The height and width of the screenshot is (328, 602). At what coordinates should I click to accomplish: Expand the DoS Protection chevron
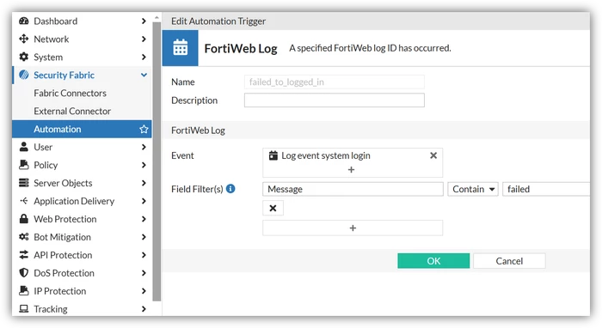pyautogui.click(x=144, y=273)
